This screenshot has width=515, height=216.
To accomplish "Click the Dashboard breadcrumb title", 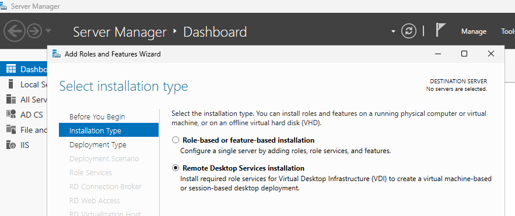I will [215, 32].
